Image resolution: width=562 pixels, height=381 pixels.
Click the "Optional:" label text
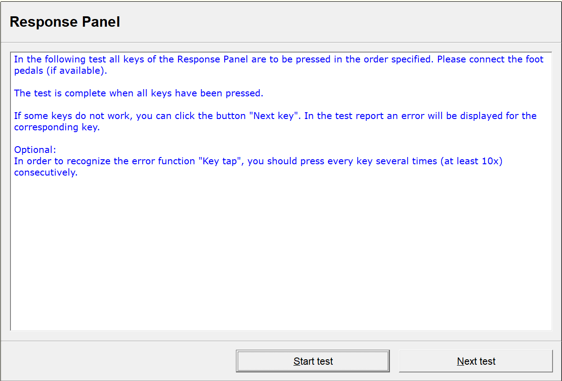[x=35, y=150]
